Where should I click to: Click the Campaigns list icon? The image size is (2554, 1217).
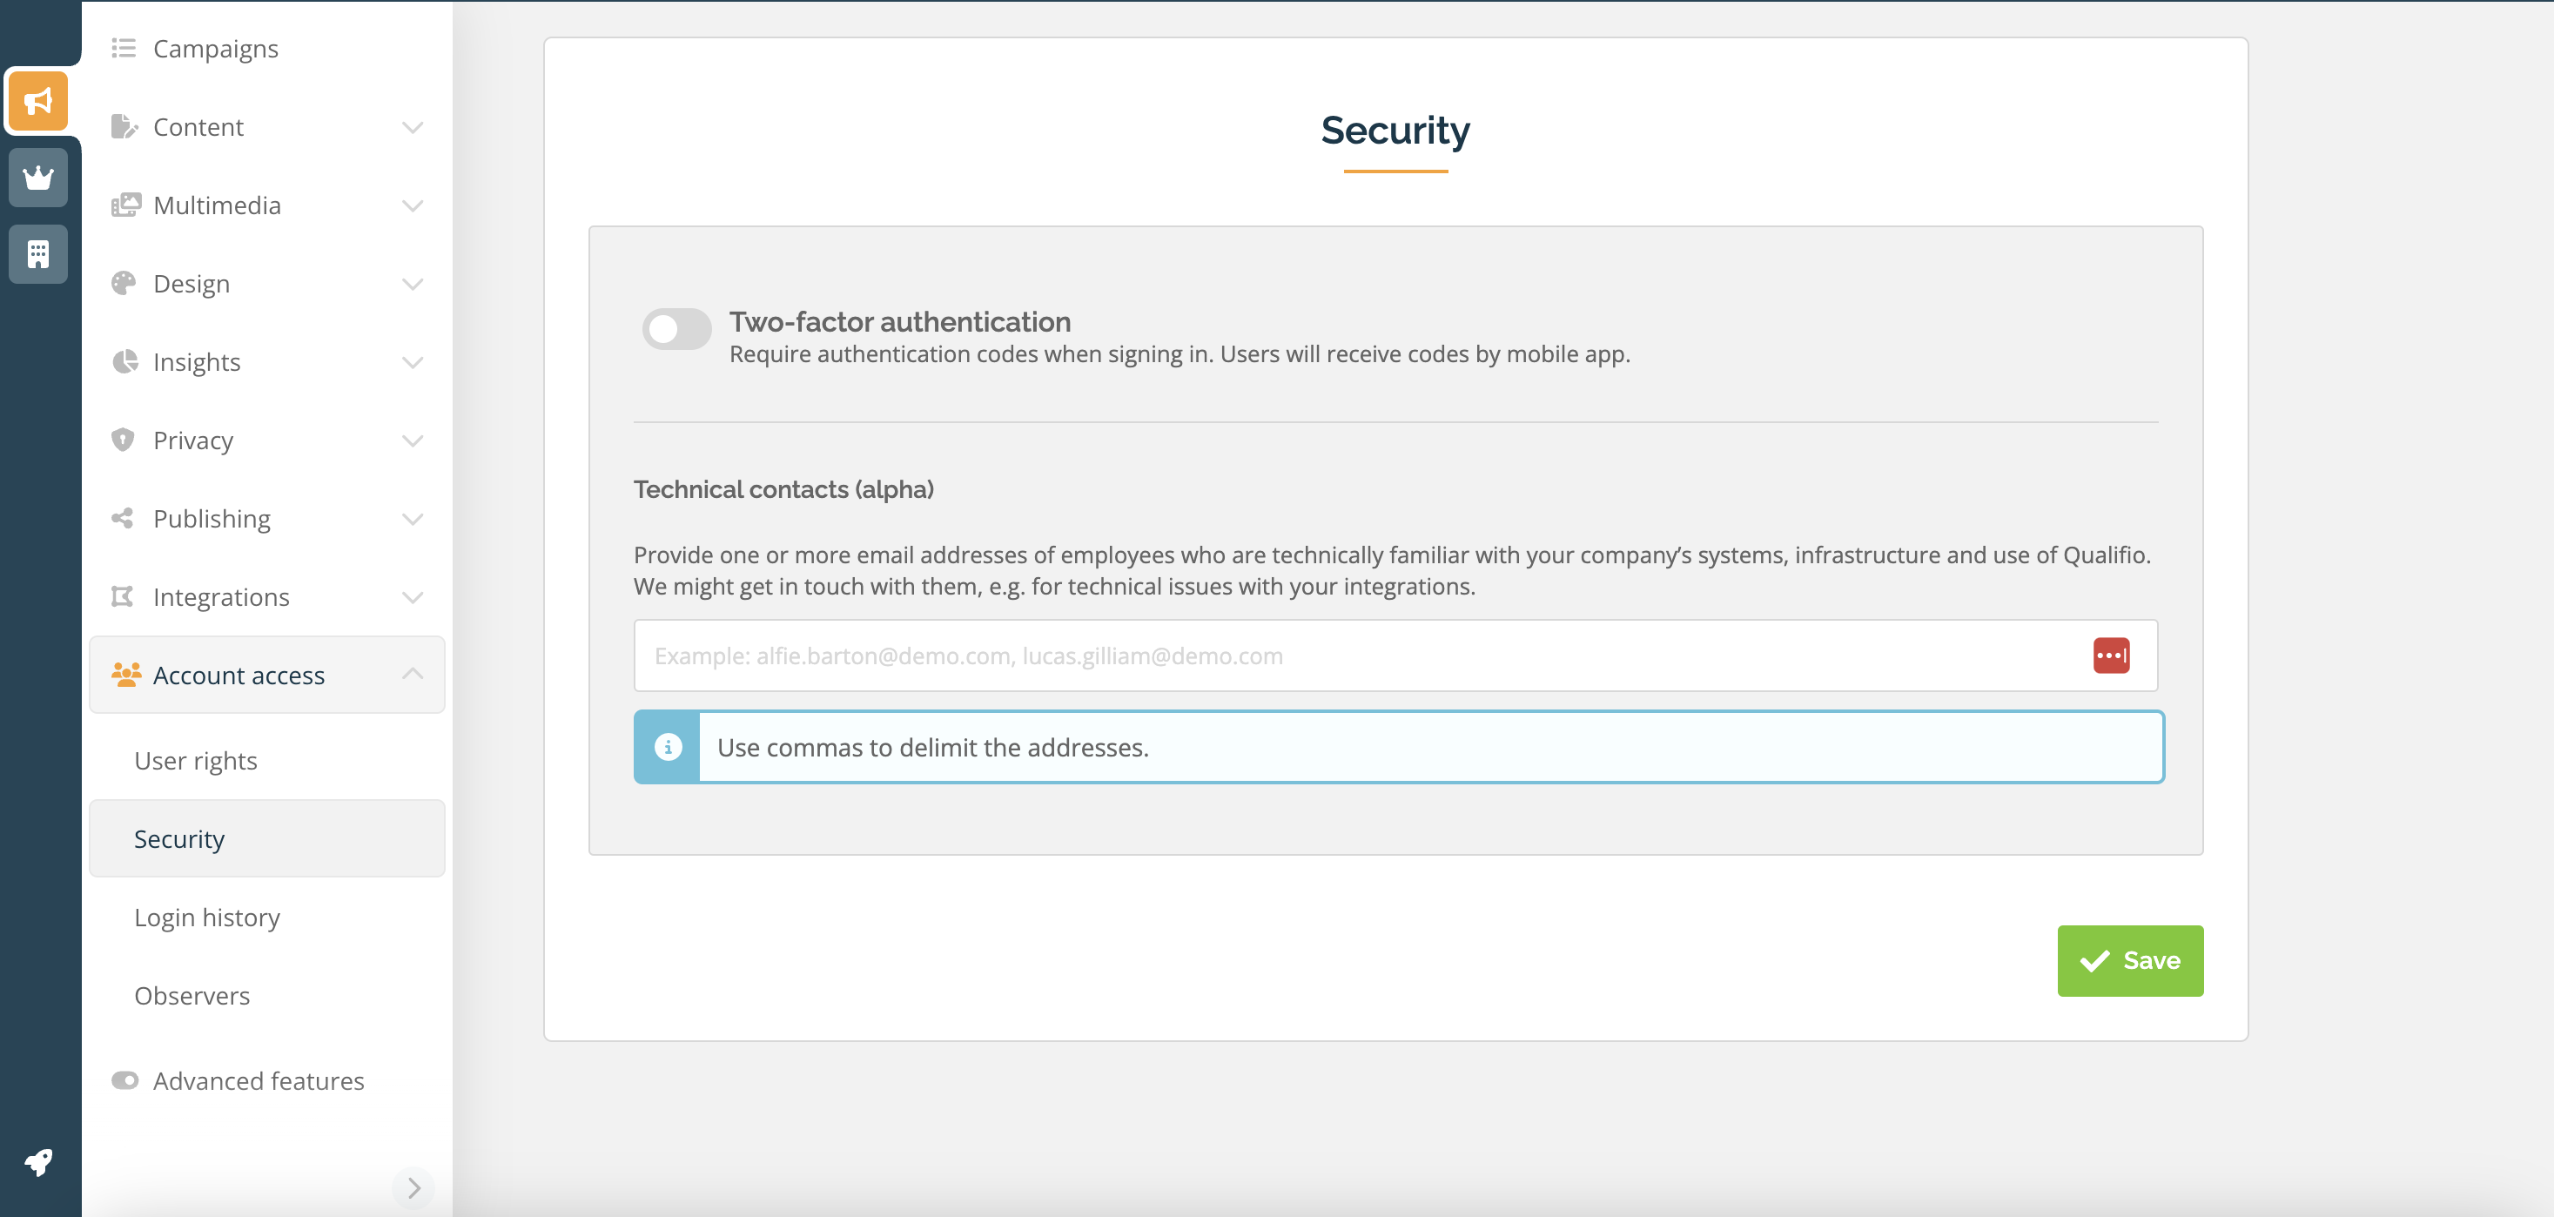(123, 49)
